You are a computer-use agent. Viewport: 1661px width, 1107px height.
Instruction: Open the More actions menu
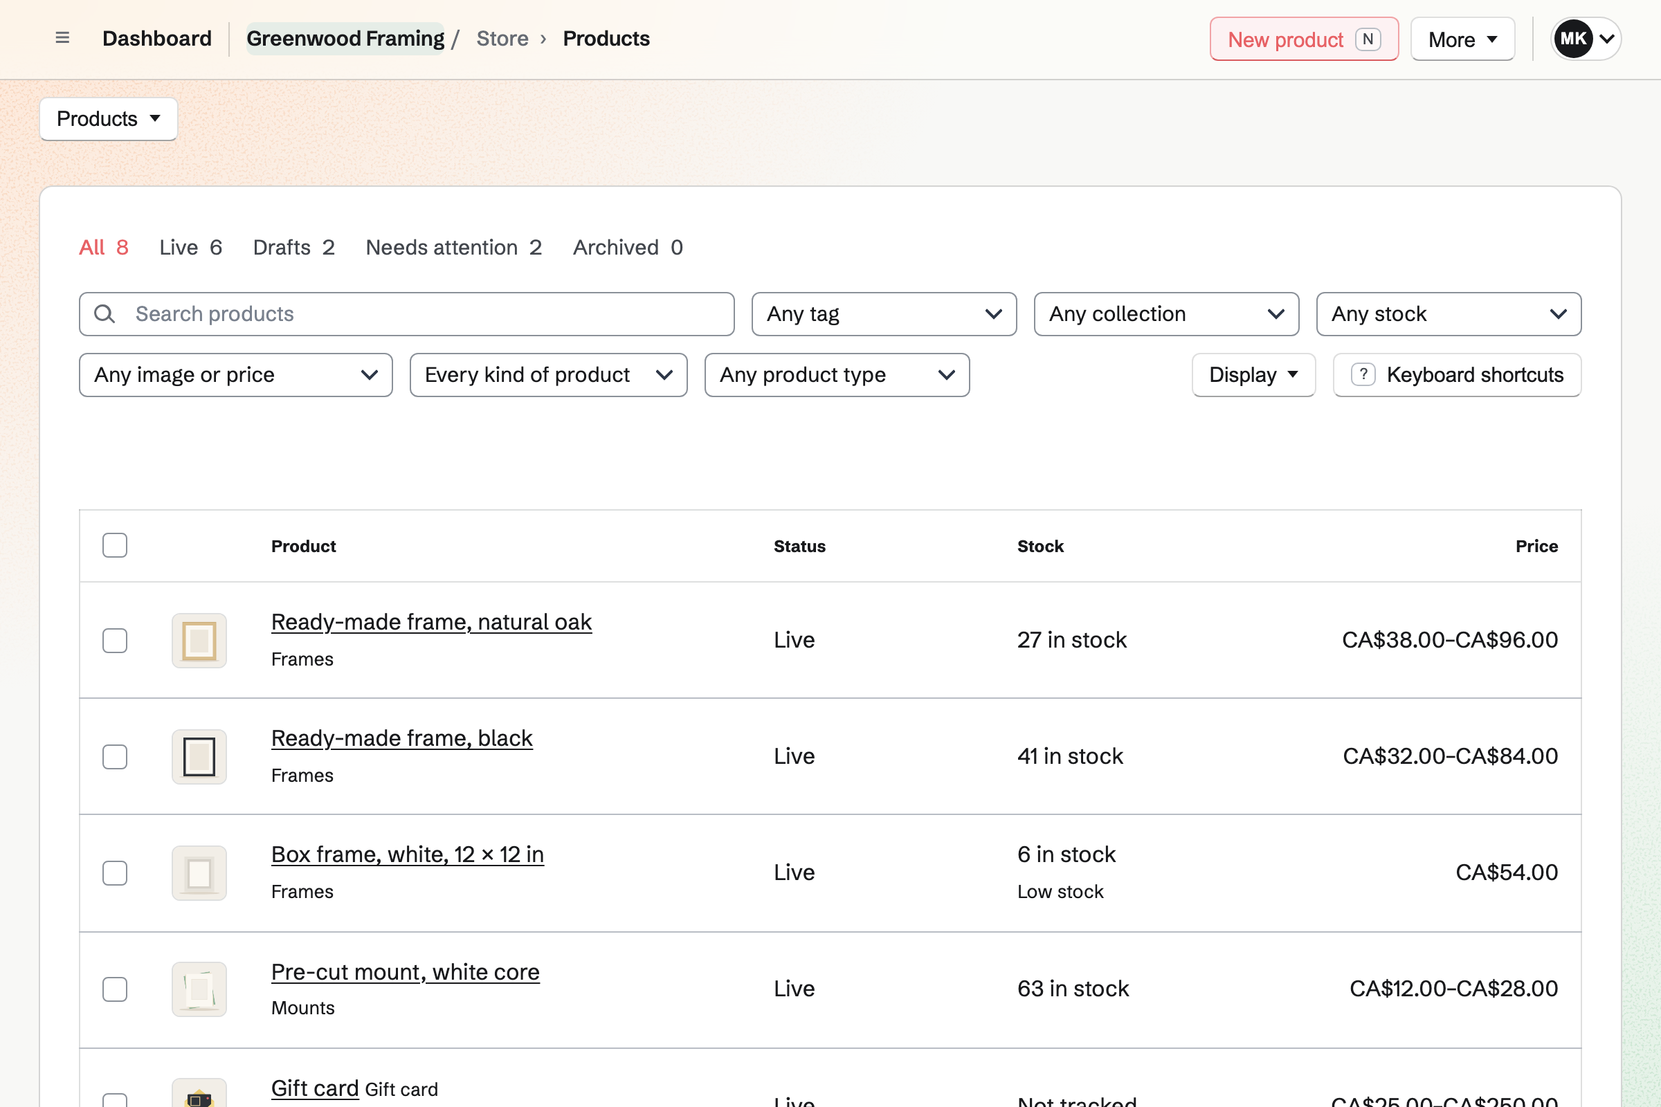(1462, 39)
